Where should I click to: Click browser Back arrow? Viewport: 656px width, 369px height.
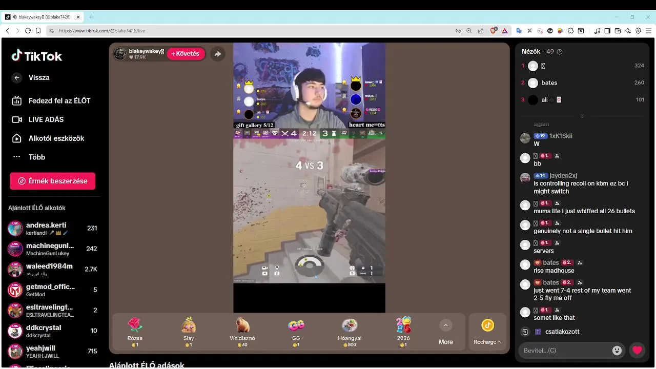pyautogui.click(x=7, y=31)
